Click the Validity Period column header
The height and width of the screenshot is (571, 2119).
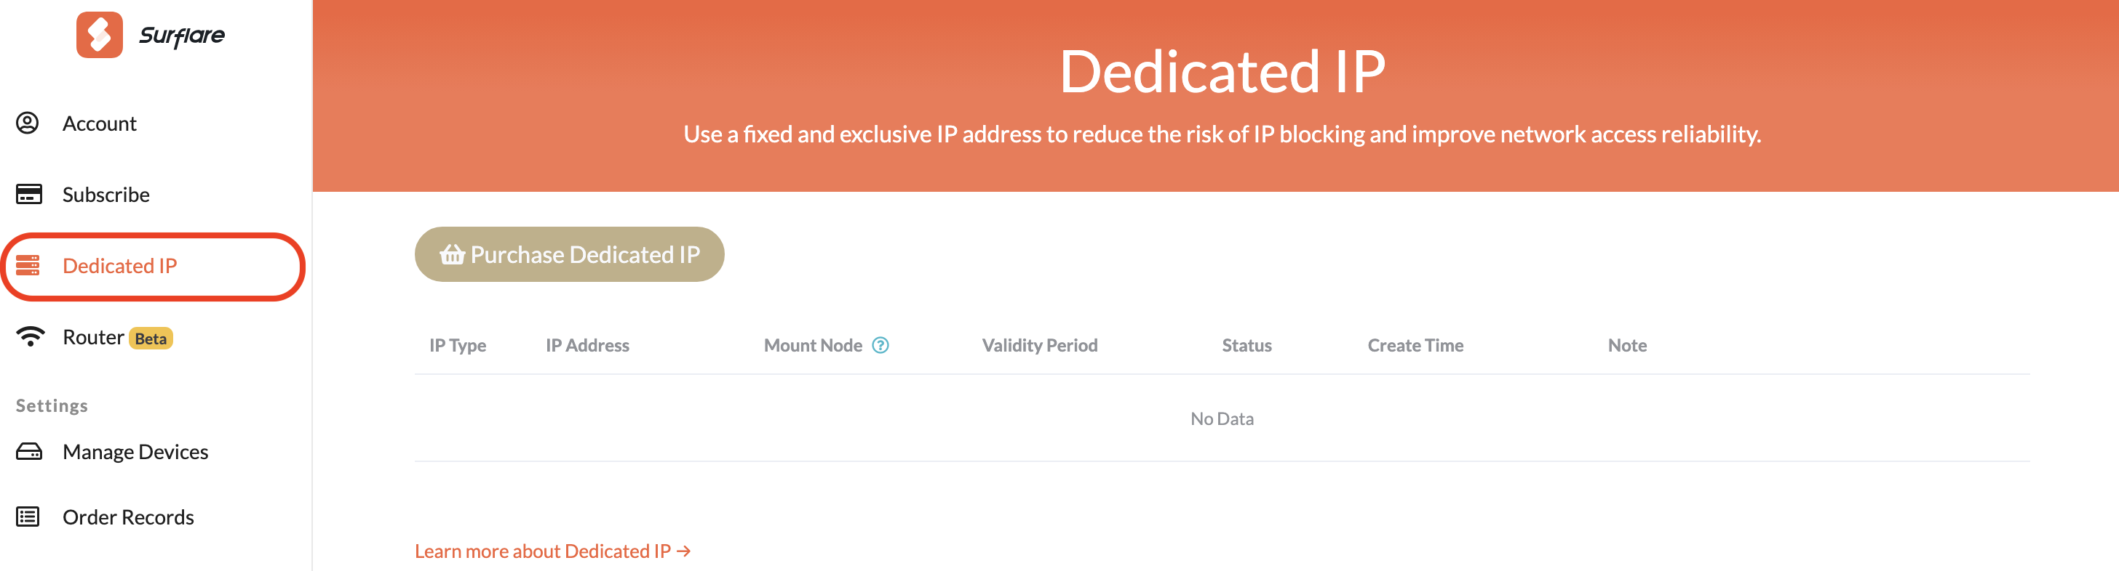[x=1040, y=345]
